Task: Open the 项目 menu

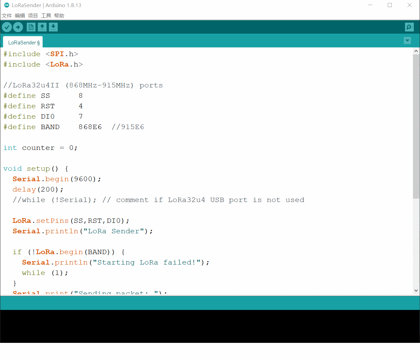Action: [x=33, y=15]
